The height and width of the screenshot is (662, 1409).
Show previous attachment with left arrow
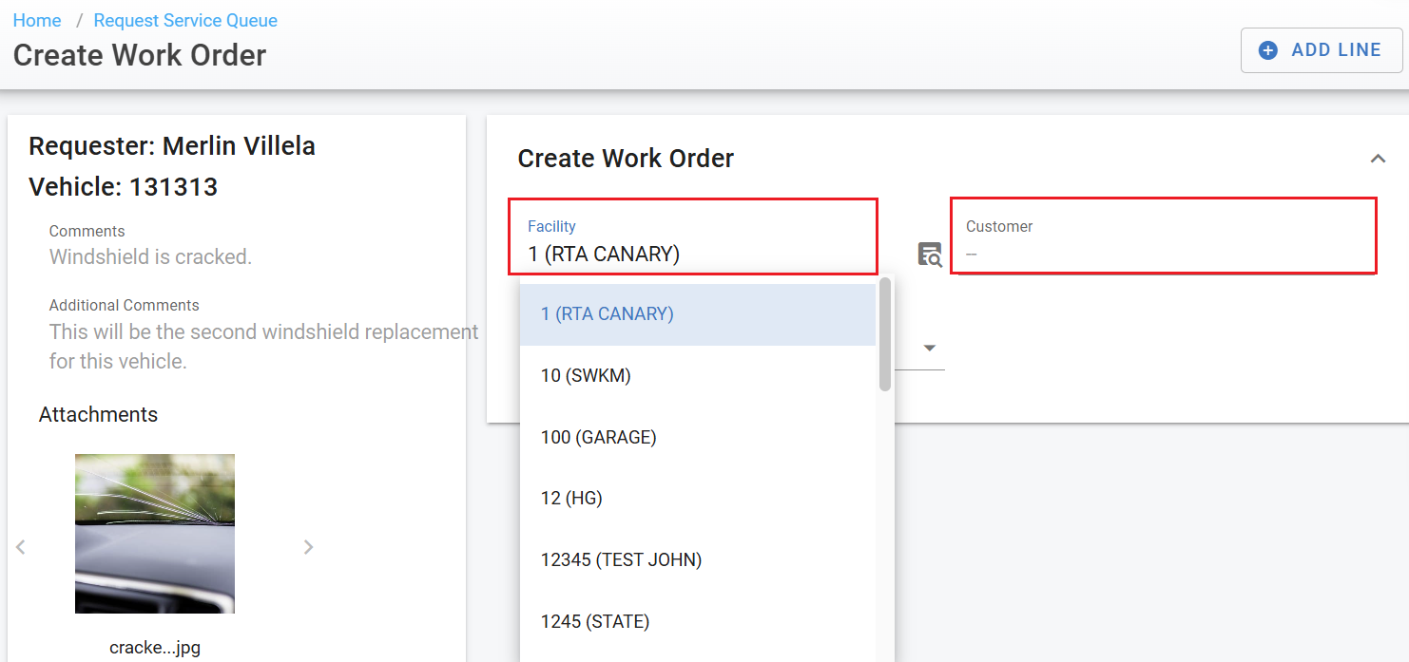[21, 546]
